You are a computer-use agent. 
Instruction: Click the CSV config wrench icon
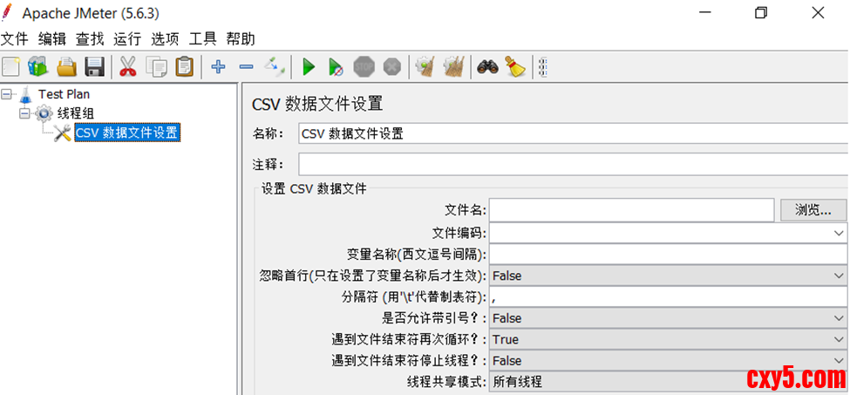63,133
